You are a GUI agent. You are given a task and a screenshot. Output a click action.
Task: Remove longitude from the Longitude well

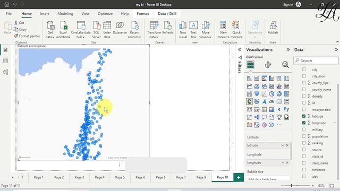[287, 163]
